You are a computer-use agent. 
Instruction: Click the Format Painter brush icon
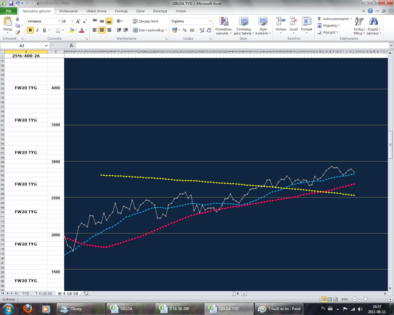tap(18, 32)
